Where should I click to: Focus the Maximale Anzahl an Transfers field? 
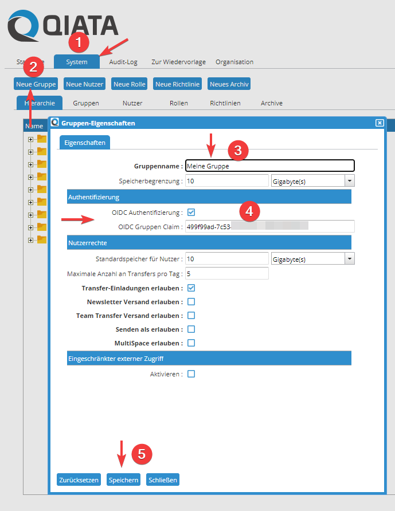click(226, 274)
